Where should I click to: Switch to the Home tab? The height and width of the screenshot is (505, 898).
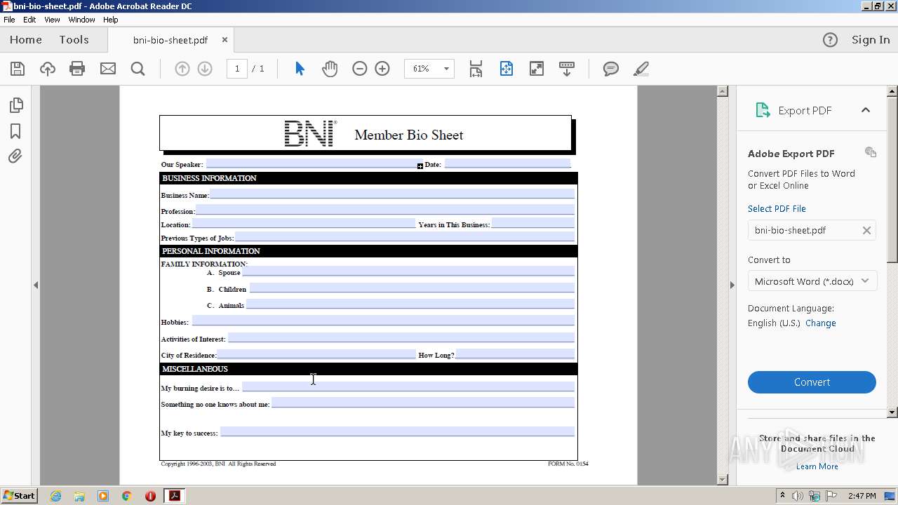point(26,40)
